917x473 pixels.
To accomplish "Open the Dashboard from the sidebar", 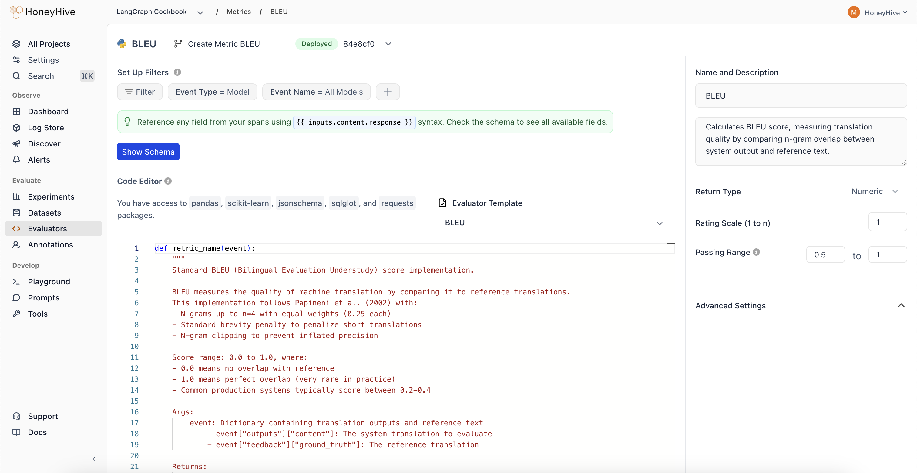I will (49, 111).
